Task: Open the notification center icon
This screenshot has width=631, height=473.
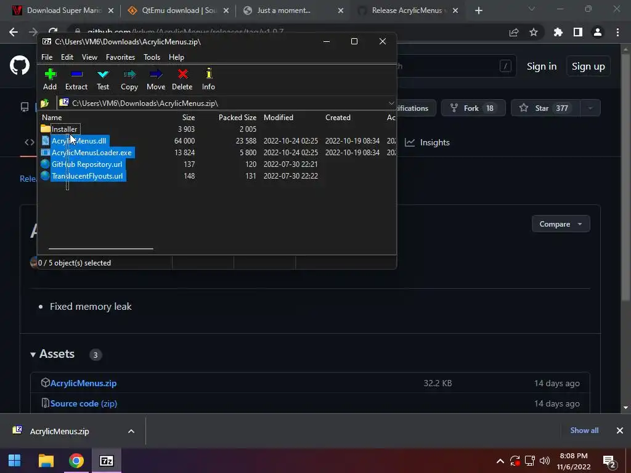Action: tap(609, 462)
